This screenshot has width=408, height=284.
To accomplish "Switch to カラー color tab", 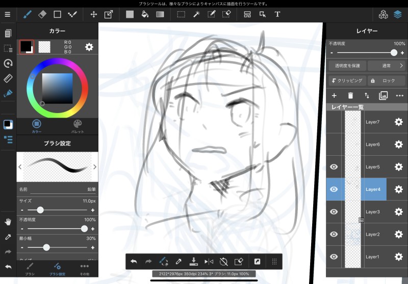I will click(x=36, y=126).
